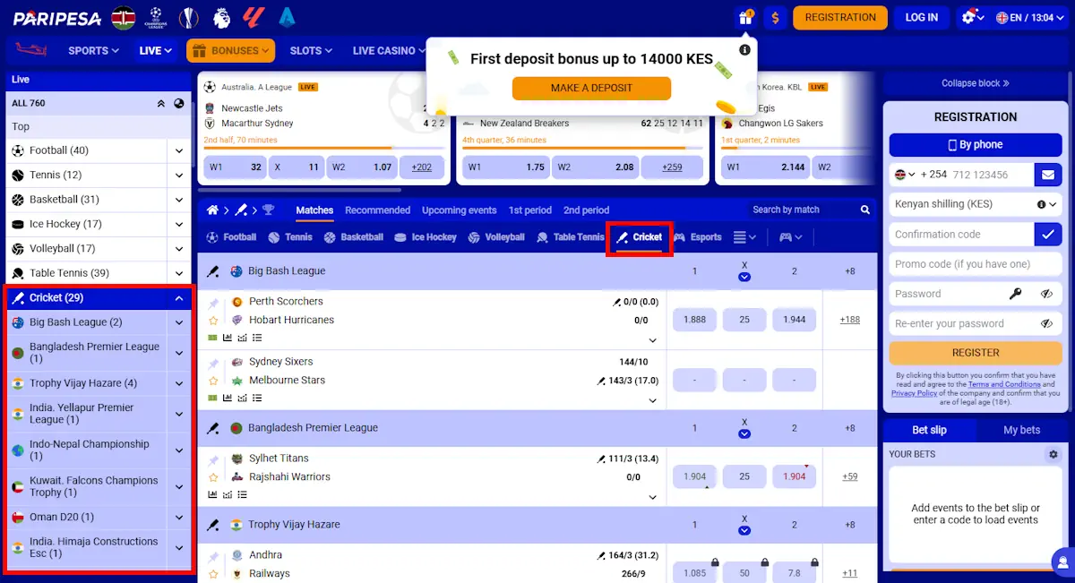Screen dimensions: 1075x583
Task: Pin the Sydney Sixers match
Action: tap(213, 363)
